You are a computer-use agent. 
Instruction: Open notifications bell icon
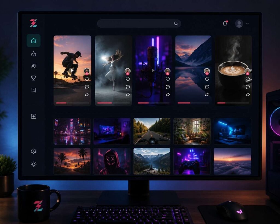click(225, 24)
